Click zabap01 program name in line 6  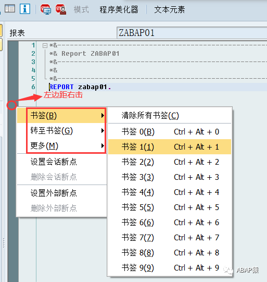tap(93, 87)
